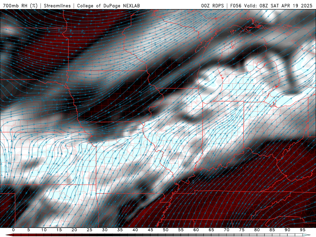
Task: Click the "15" value on the color scale
Action: pos(59,230)
